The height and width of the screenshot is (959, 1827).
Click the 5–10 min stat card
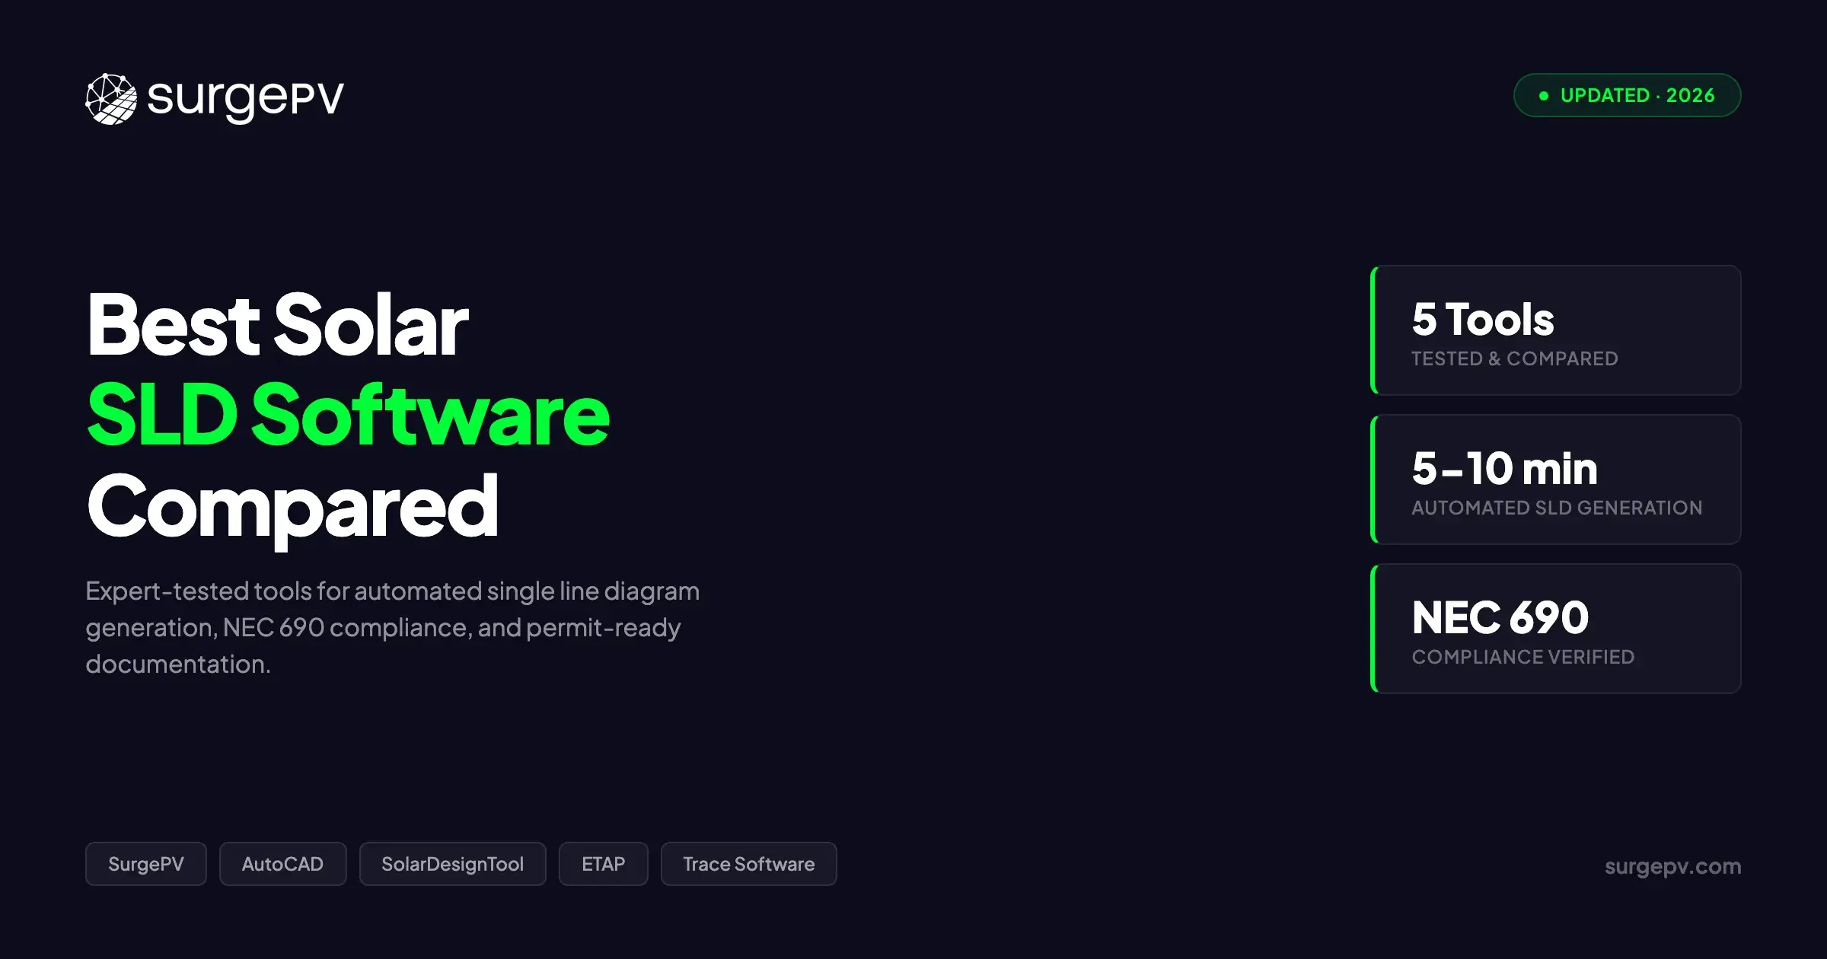[1555, 479]
